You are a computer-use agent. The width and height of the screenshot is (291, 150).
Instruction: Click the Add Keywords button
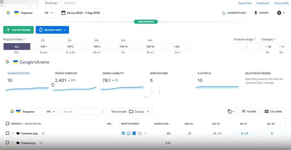tap(18, 30)
